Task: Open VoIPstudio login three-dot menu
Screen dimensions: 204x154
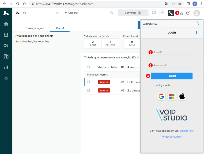Action: (x=197, y=33)
